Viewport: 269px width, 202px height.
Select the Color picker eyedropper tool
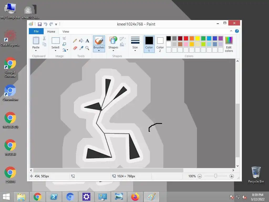81,48
